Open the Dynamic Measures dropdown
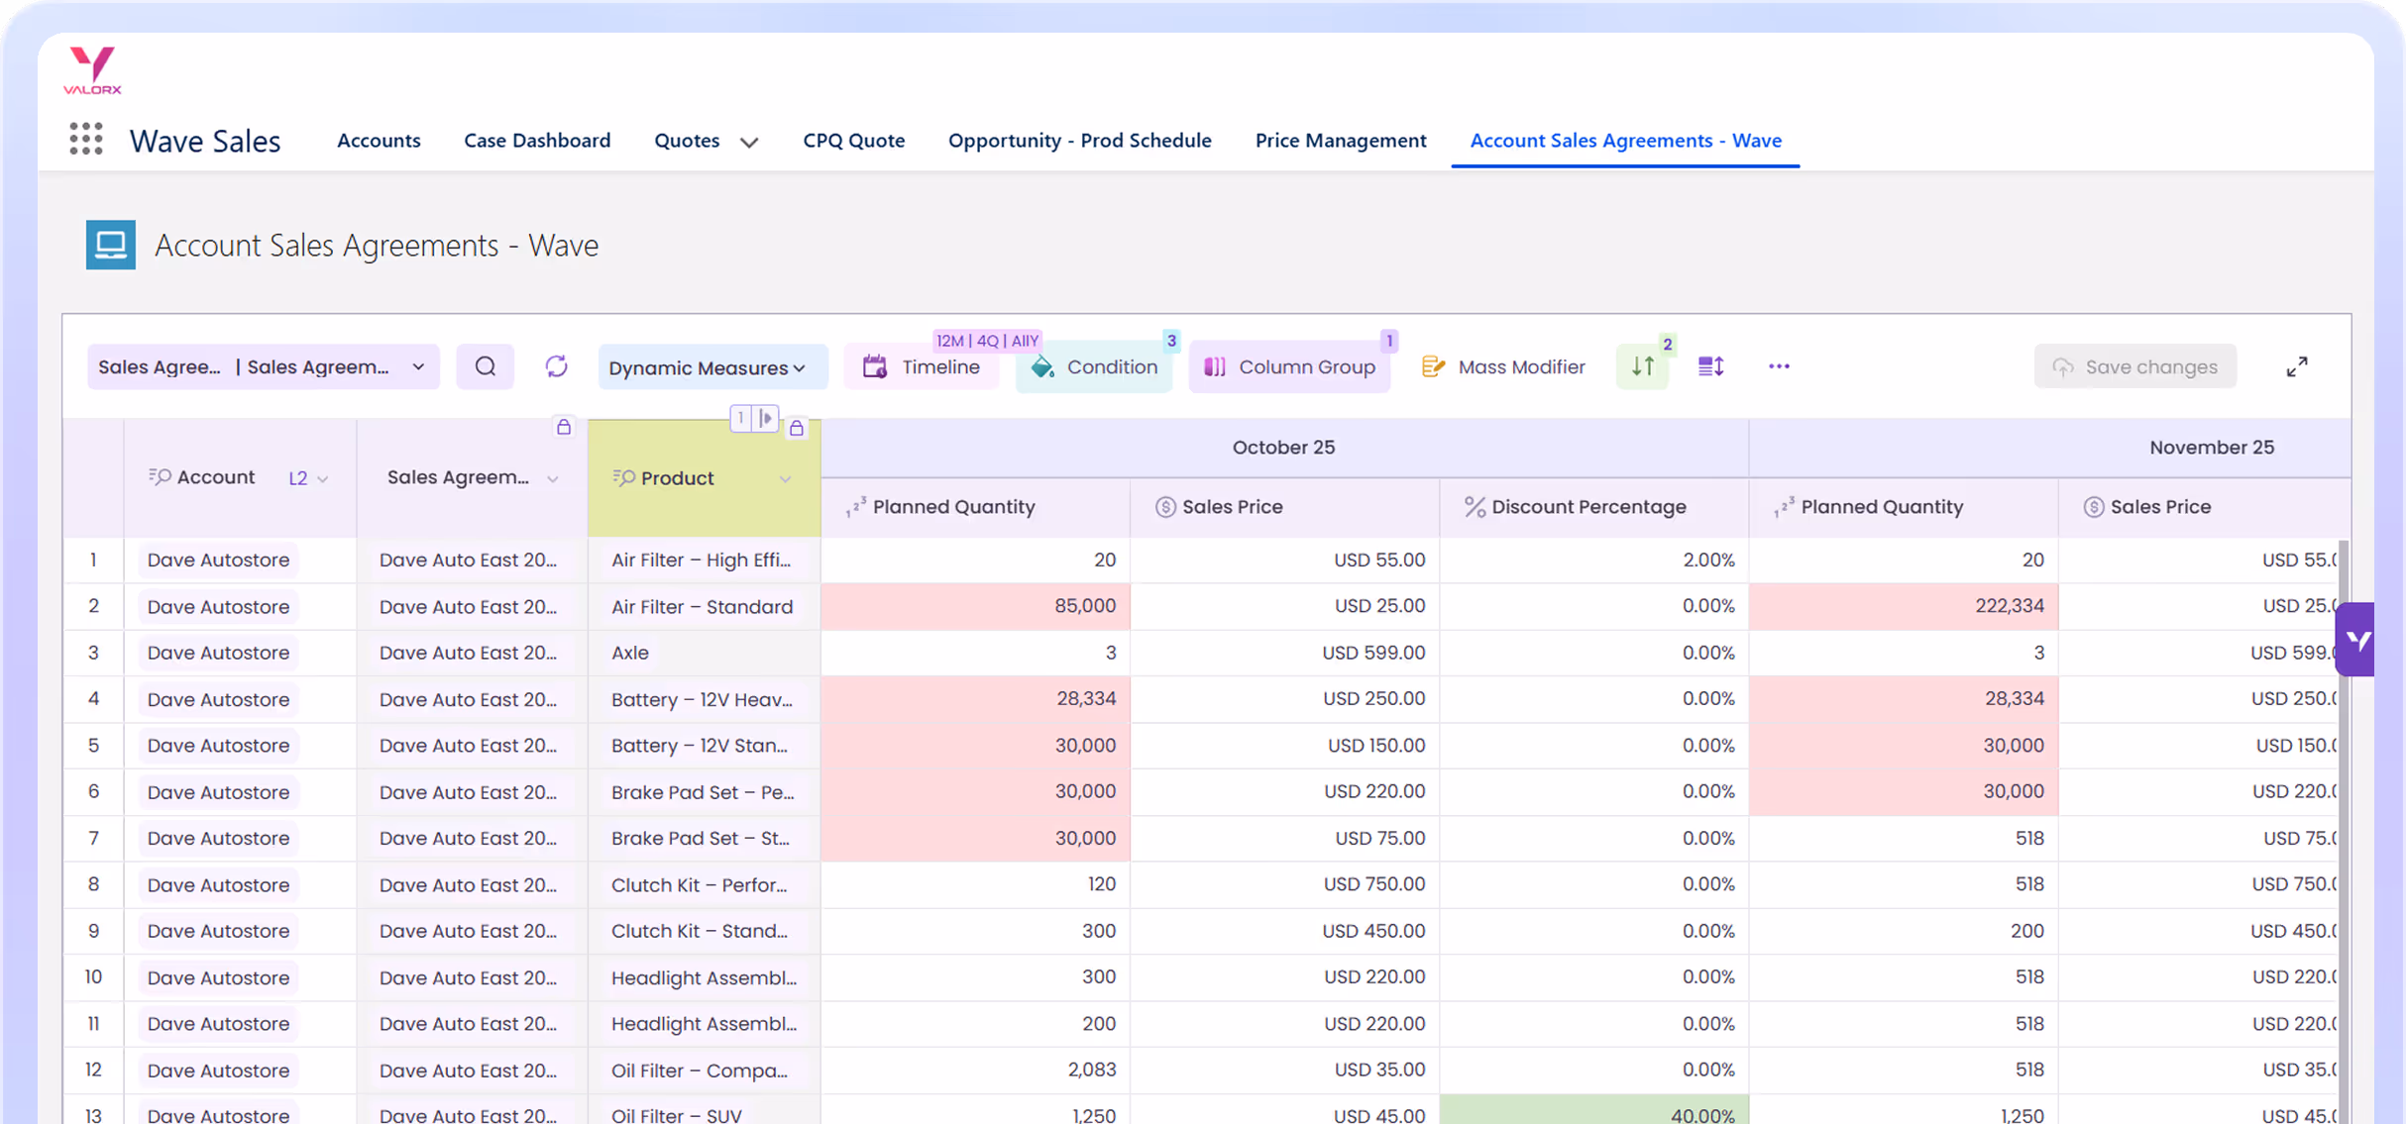The width and height of the screenshot is (2406, 1124). (711, 367)
